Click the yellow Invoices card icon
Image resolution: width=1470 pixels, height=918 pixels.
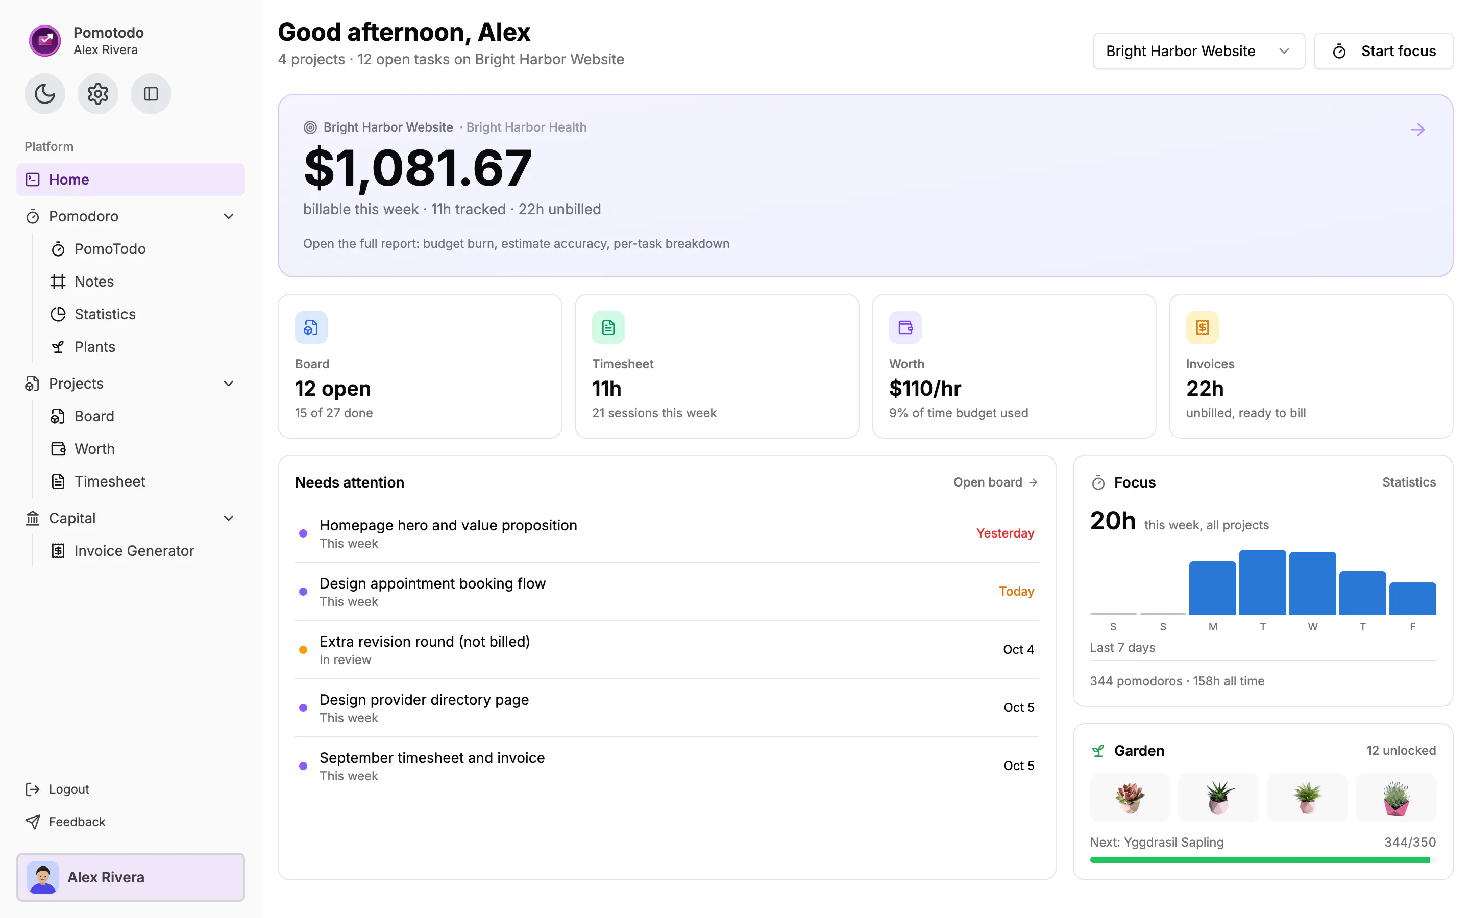[x=1202, y=328]
